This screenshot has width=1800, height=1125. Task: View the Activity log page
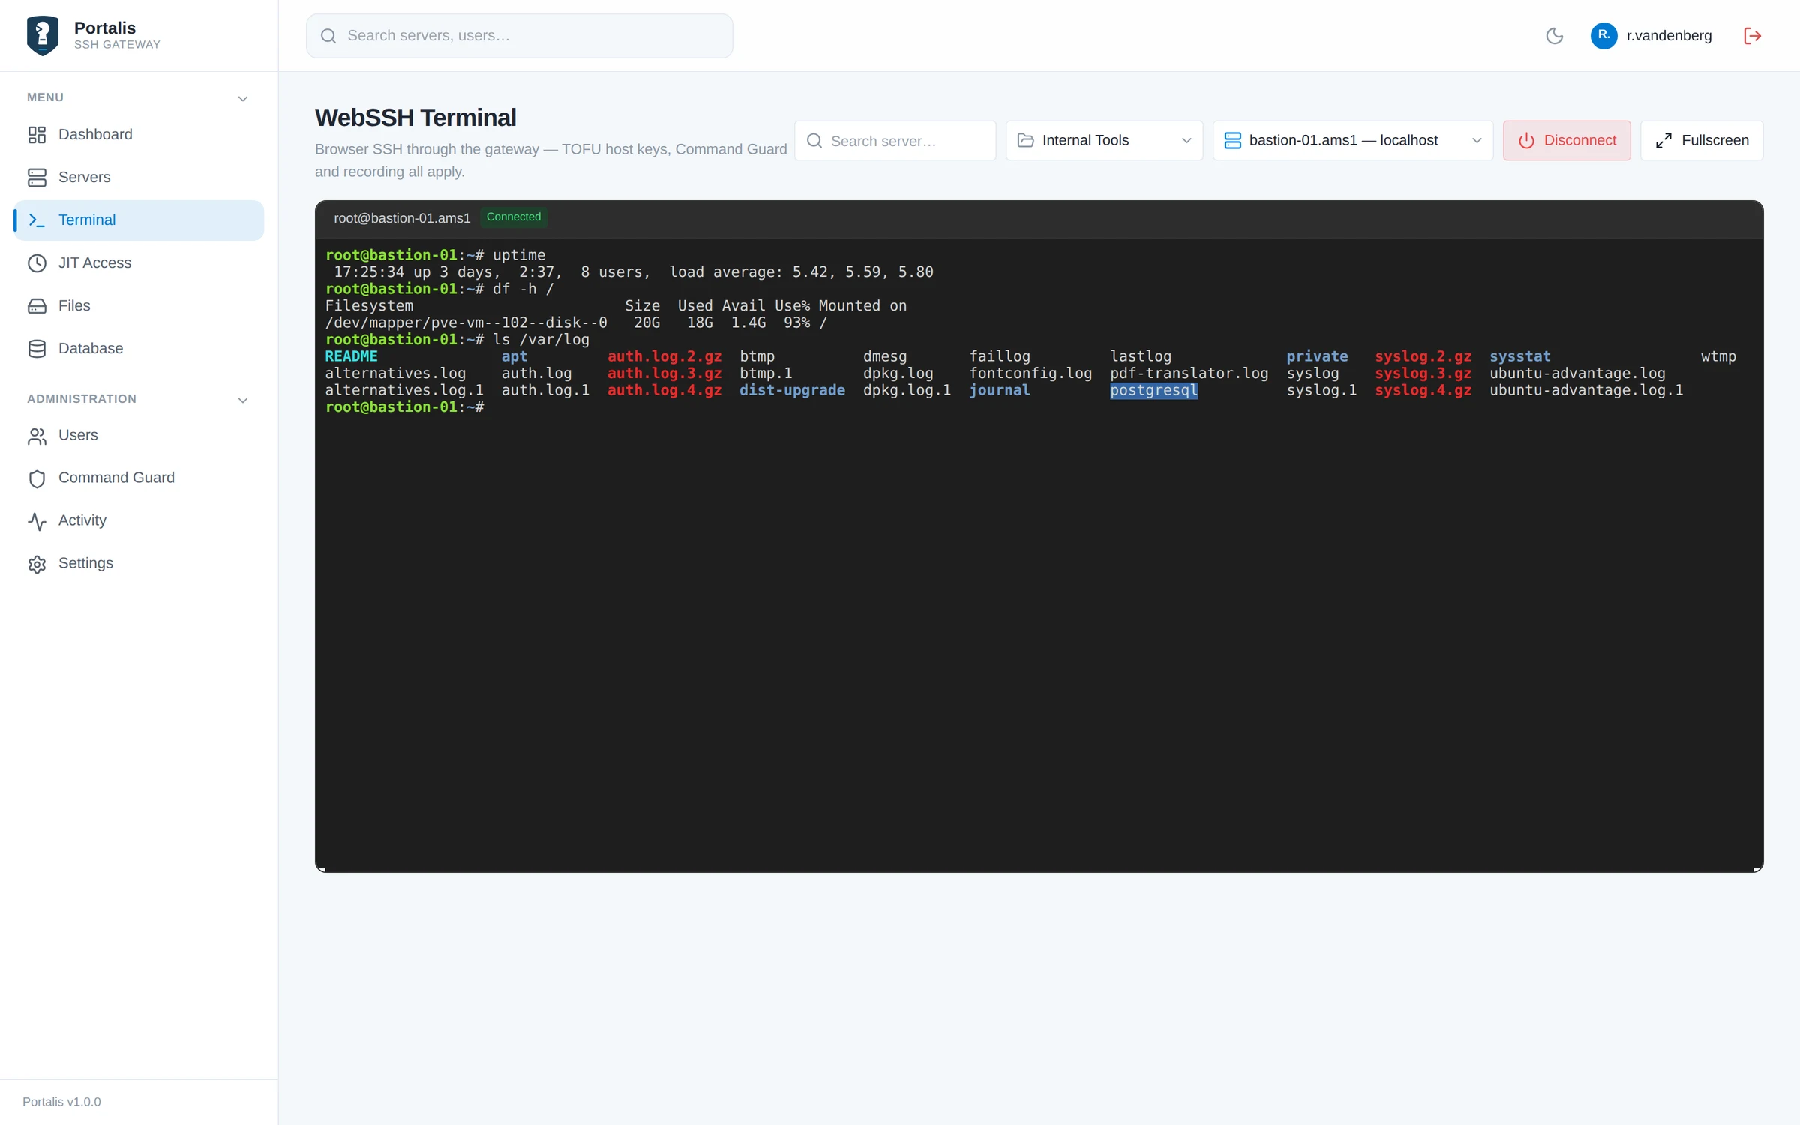click(139, 520)
